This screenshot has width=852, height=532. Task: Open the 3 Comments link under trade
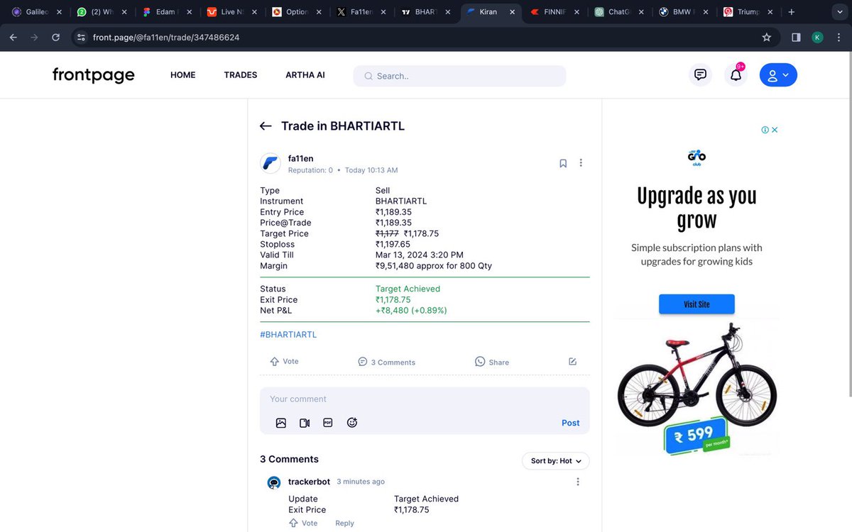tap(386, 362)
